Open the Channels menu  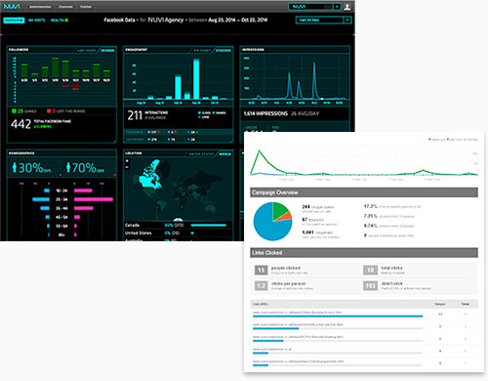coord(65,7)
